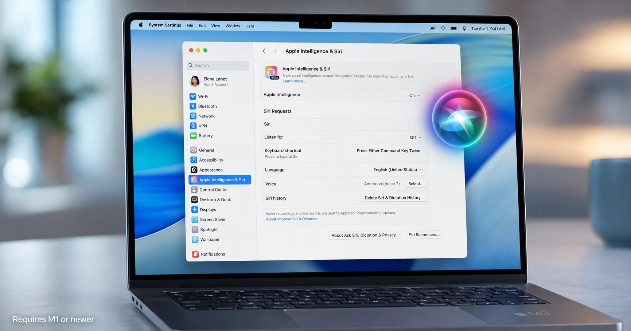Click the Siri row label
631x331 pixels.
pyautogui.click(x=267, y=124)
